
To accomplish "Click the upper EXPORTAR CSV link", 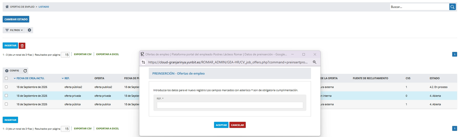I will [x=83, y=54].
